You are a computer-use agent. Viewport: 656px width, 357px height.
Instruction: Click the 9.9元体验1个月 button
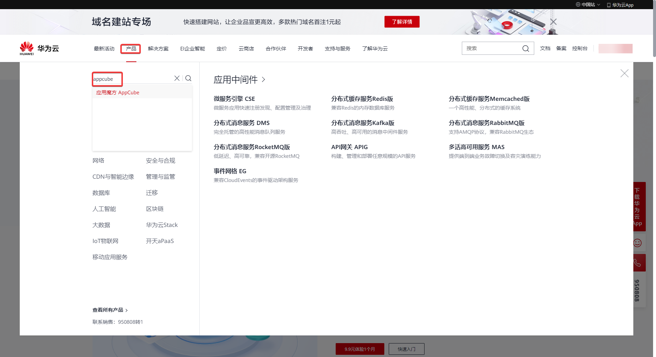coord(360,349)
